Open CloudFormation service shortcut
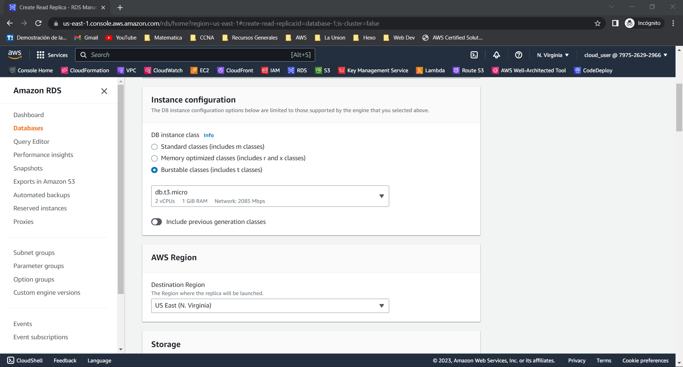 pyautogui.click(x=85, y=70)
